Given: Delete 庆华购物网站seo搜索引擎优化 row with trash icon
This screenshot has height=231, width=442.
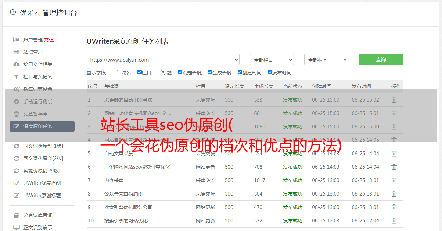Looking at the screenshot, I should pos(394,167).
